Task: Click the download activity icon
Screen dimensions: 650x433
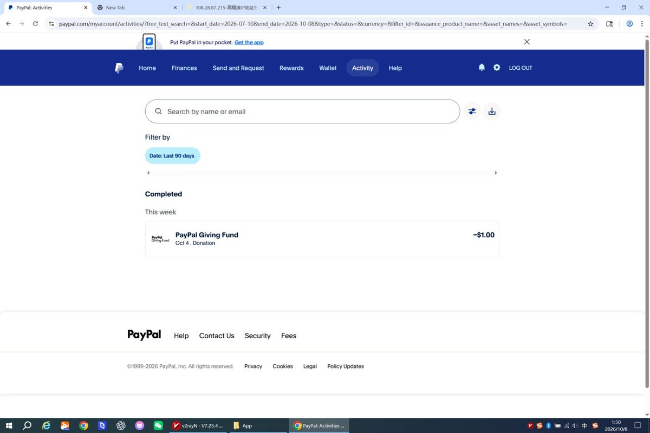Action: coord(492,111)
